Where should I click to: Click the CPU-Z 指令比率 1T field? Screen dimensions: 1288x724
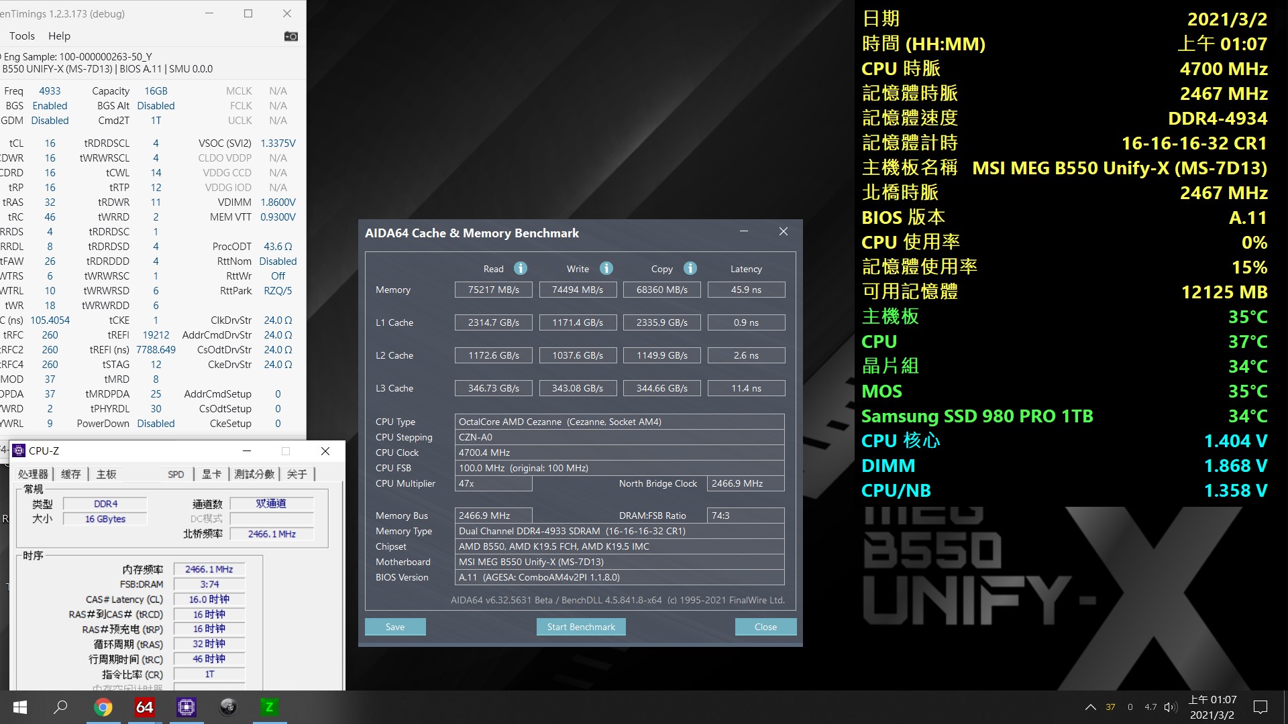click(x=209, y=674)
